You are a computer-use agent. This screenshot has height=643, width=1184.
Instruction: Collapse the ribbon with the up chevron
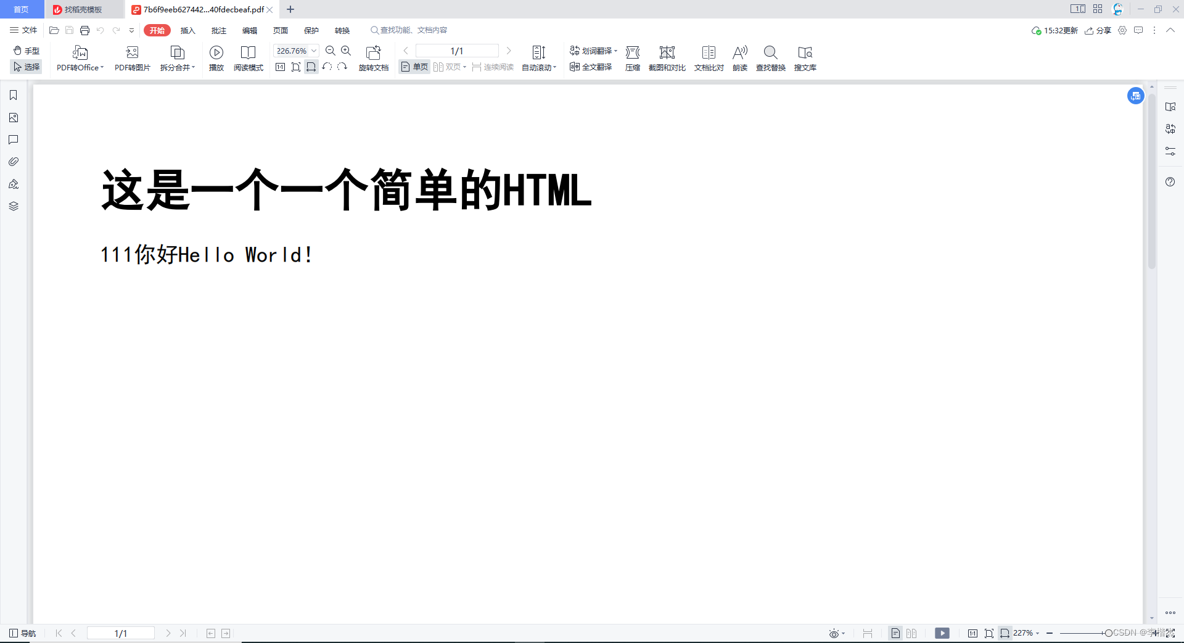(1170, 30)
